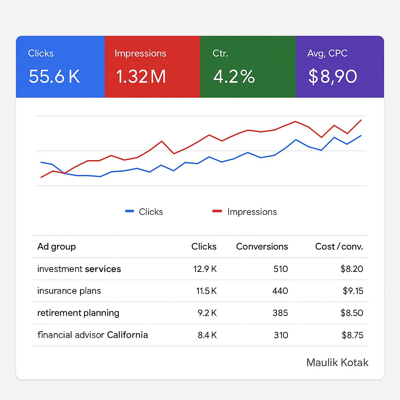The width and height of the screenshot is (400, 400).
Task: Click the 12.9 K clicks cell
Action: (x=205, y=269)
